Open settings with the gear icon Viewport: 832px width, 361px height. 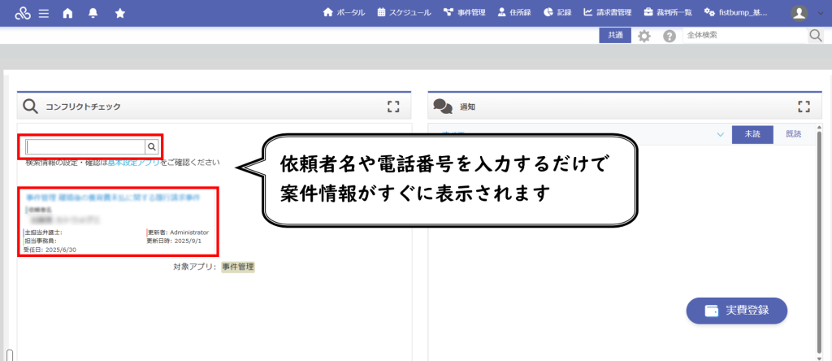644,36
